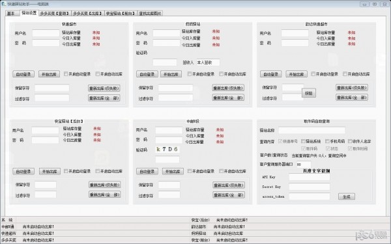391x244 pixels.
Task: Click 重新出库(全部) in 快宝驿站【后台】 panel
Action: (x=105, y=195)
